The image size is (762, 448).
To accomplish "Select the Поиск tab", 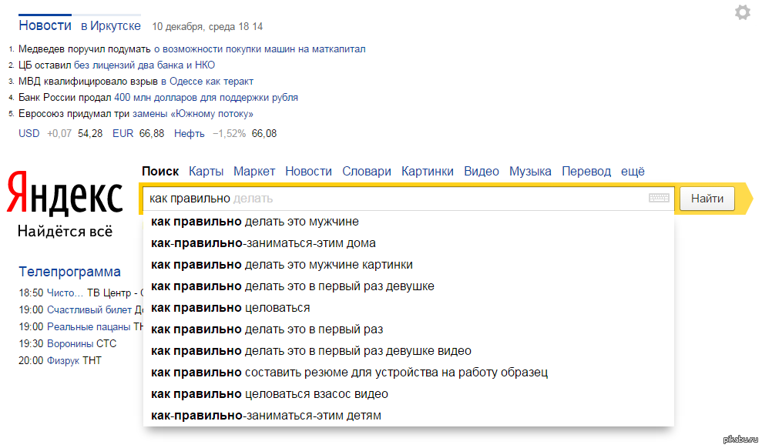I will [x=160, y=172].
